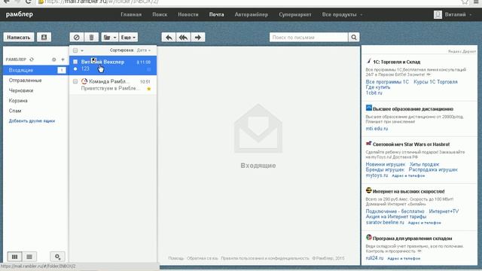Click the browser address bar

[248, 2]
